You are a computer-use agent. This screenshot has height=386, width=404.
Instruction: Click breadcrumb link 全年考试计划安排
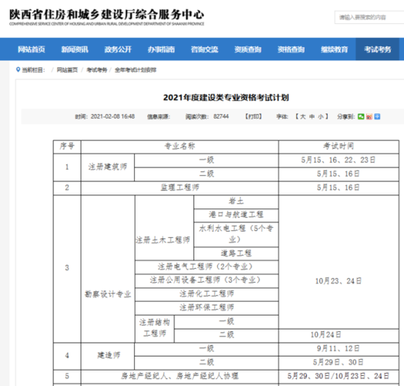point(136,70)
